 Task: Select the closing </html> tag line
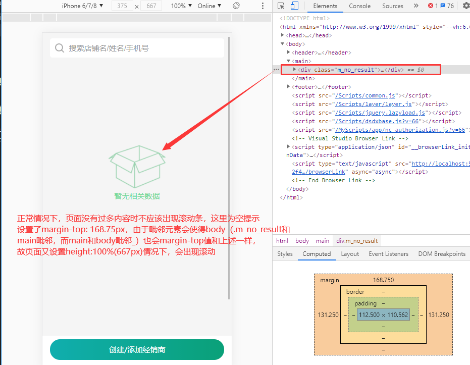(291, 197)
